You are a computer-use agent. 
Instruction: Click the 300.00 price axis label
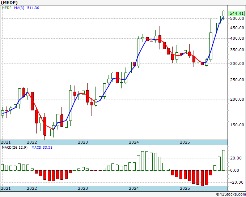point(237,64)
